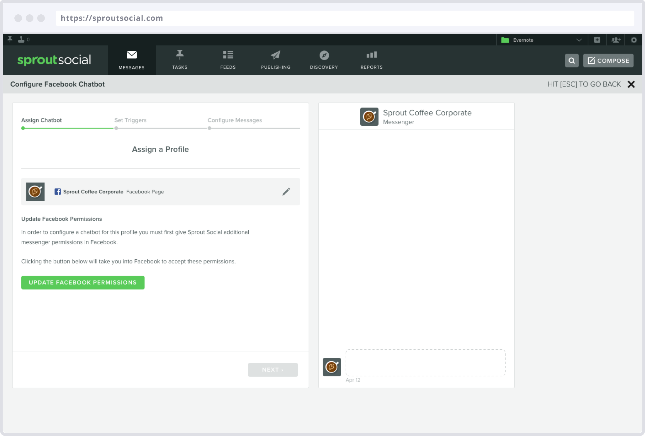The width and height of the screenshot is (645, 436).
Task: Click the Apr 12 date label
Action: point(353,380)
